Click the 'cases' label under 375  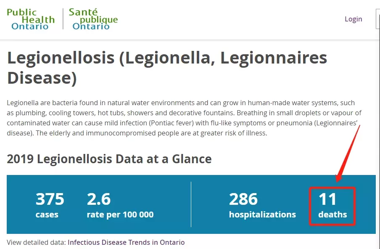point(47,215)
